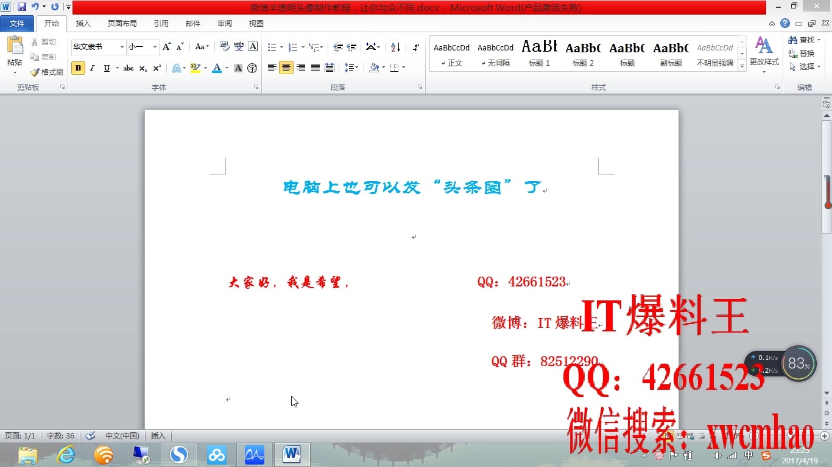Click the word count (字数: 36) in status bar
The image size is (832, 467).
(x=60, y=435)
